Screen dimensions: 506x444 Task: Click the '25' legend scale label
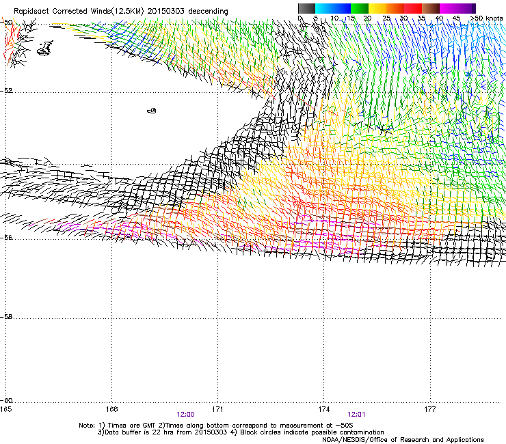(386, 18)
